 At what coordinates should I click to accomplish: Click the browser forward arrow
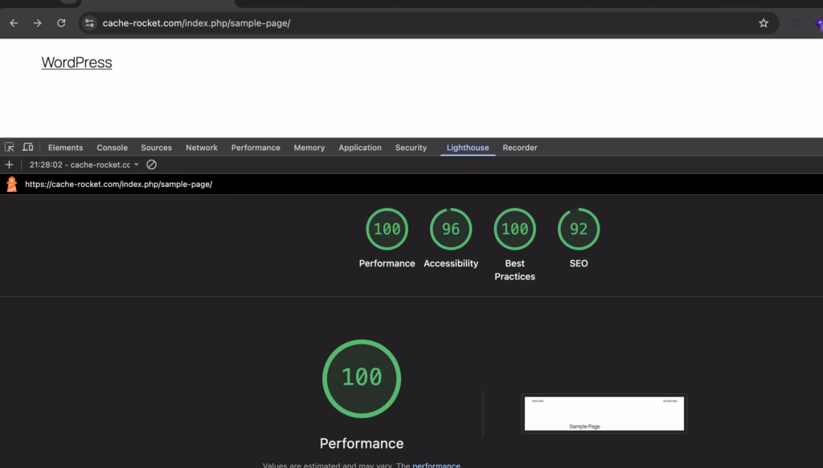point(37,23)
